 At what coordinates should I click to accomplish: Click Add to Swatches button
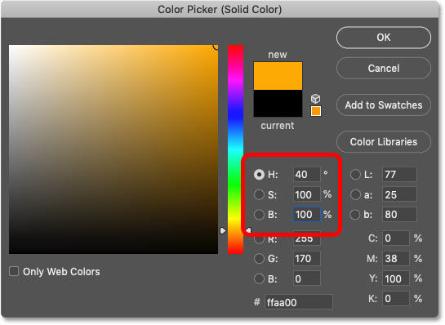coord(384,105)
